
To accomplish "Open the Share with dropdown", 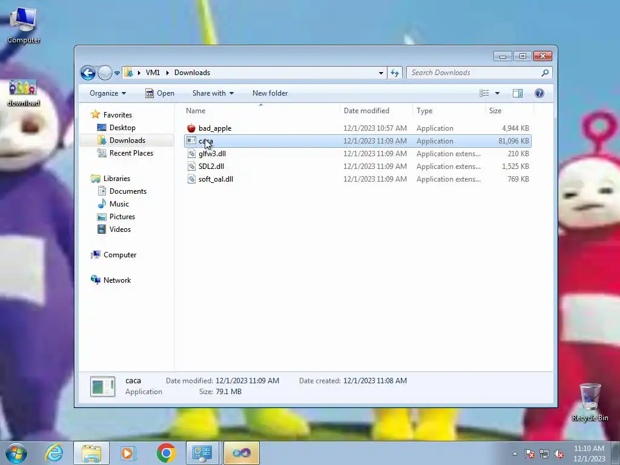I will click(213, 93).
